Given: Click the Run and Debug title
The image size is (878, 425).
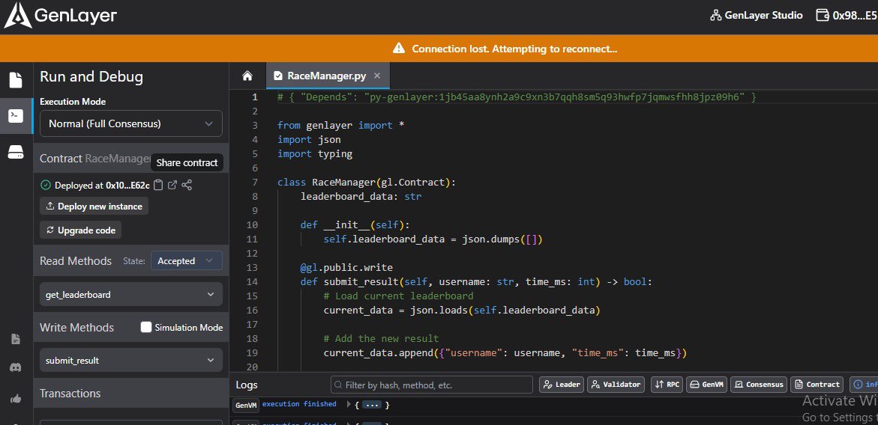Looking at the screenshot, I should [x=91, y=76].
